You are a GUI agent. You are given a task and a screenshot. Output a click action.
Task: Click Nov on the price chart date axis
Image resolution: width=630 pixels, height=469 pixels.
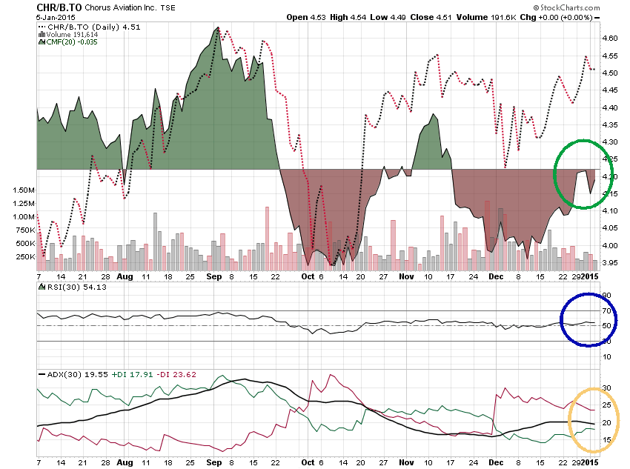point(406,276)
